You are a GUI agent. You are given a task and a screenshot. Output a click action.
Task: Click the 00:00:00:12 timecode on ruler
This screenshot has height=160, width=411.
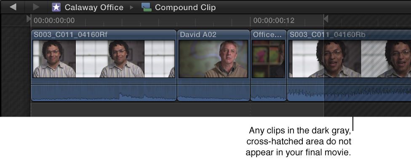click(x=274, y=21)
